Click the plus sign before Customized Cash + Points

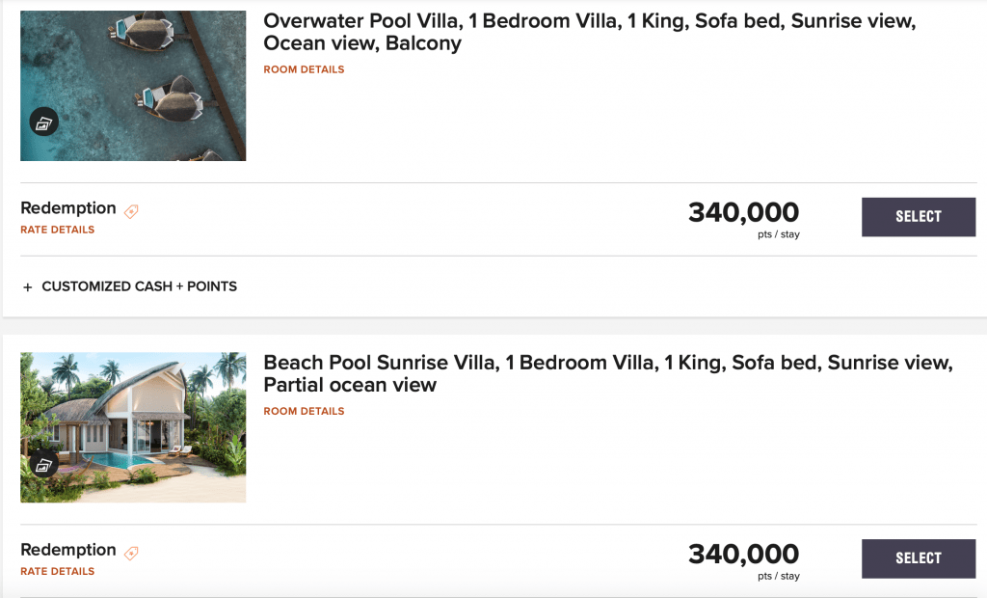tap(28, 287)
